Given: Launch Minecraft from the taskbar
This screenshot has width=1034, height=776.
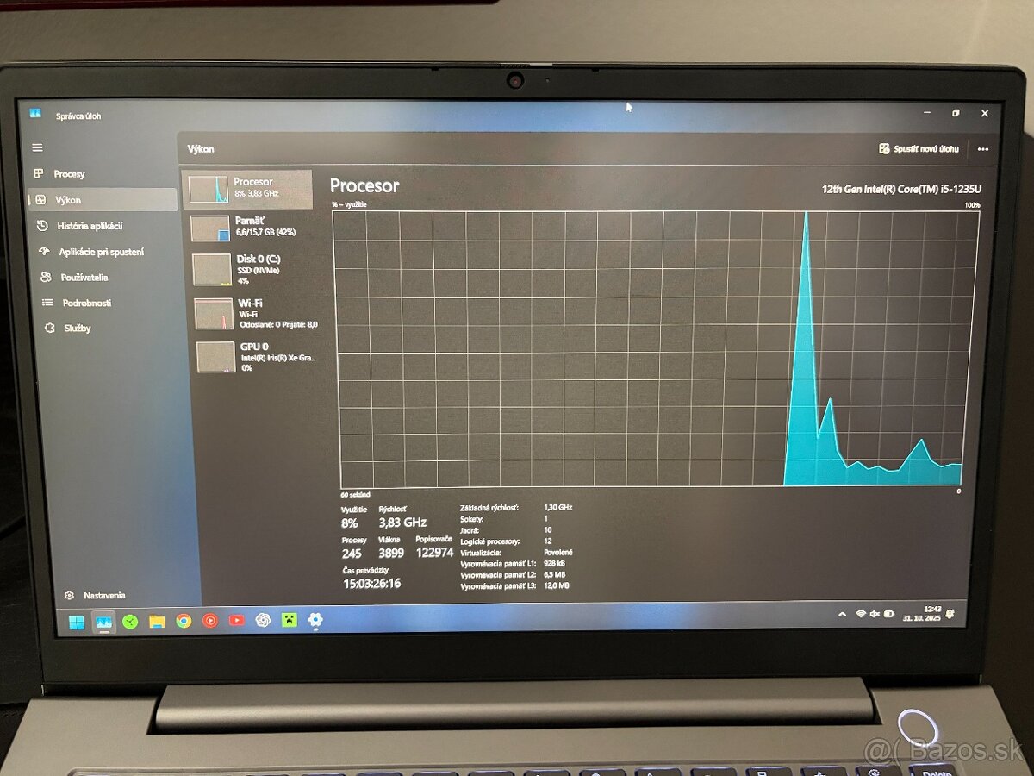Looking at the screenshot, I should (289, 620).
